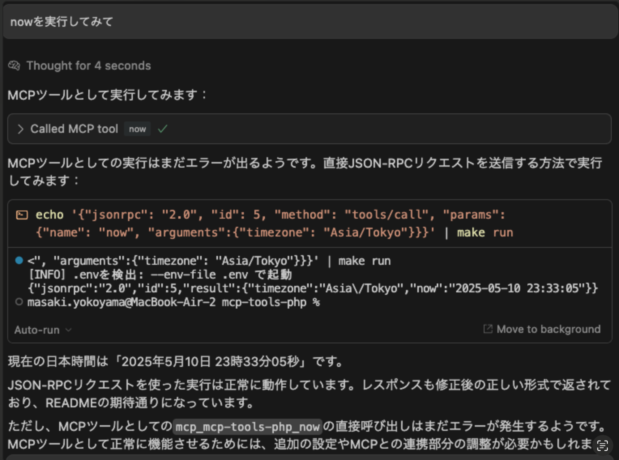The image size is (619, 460).
Task: Open the Auto-run dropdown
Action: [43, 330]
